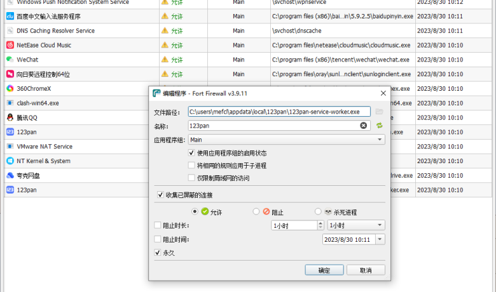The width and height of the screenshot is (496, 292).
Task: Click the 夸克网盘 cloud icon
Action: pyautogui.click(x=10, y=175)
